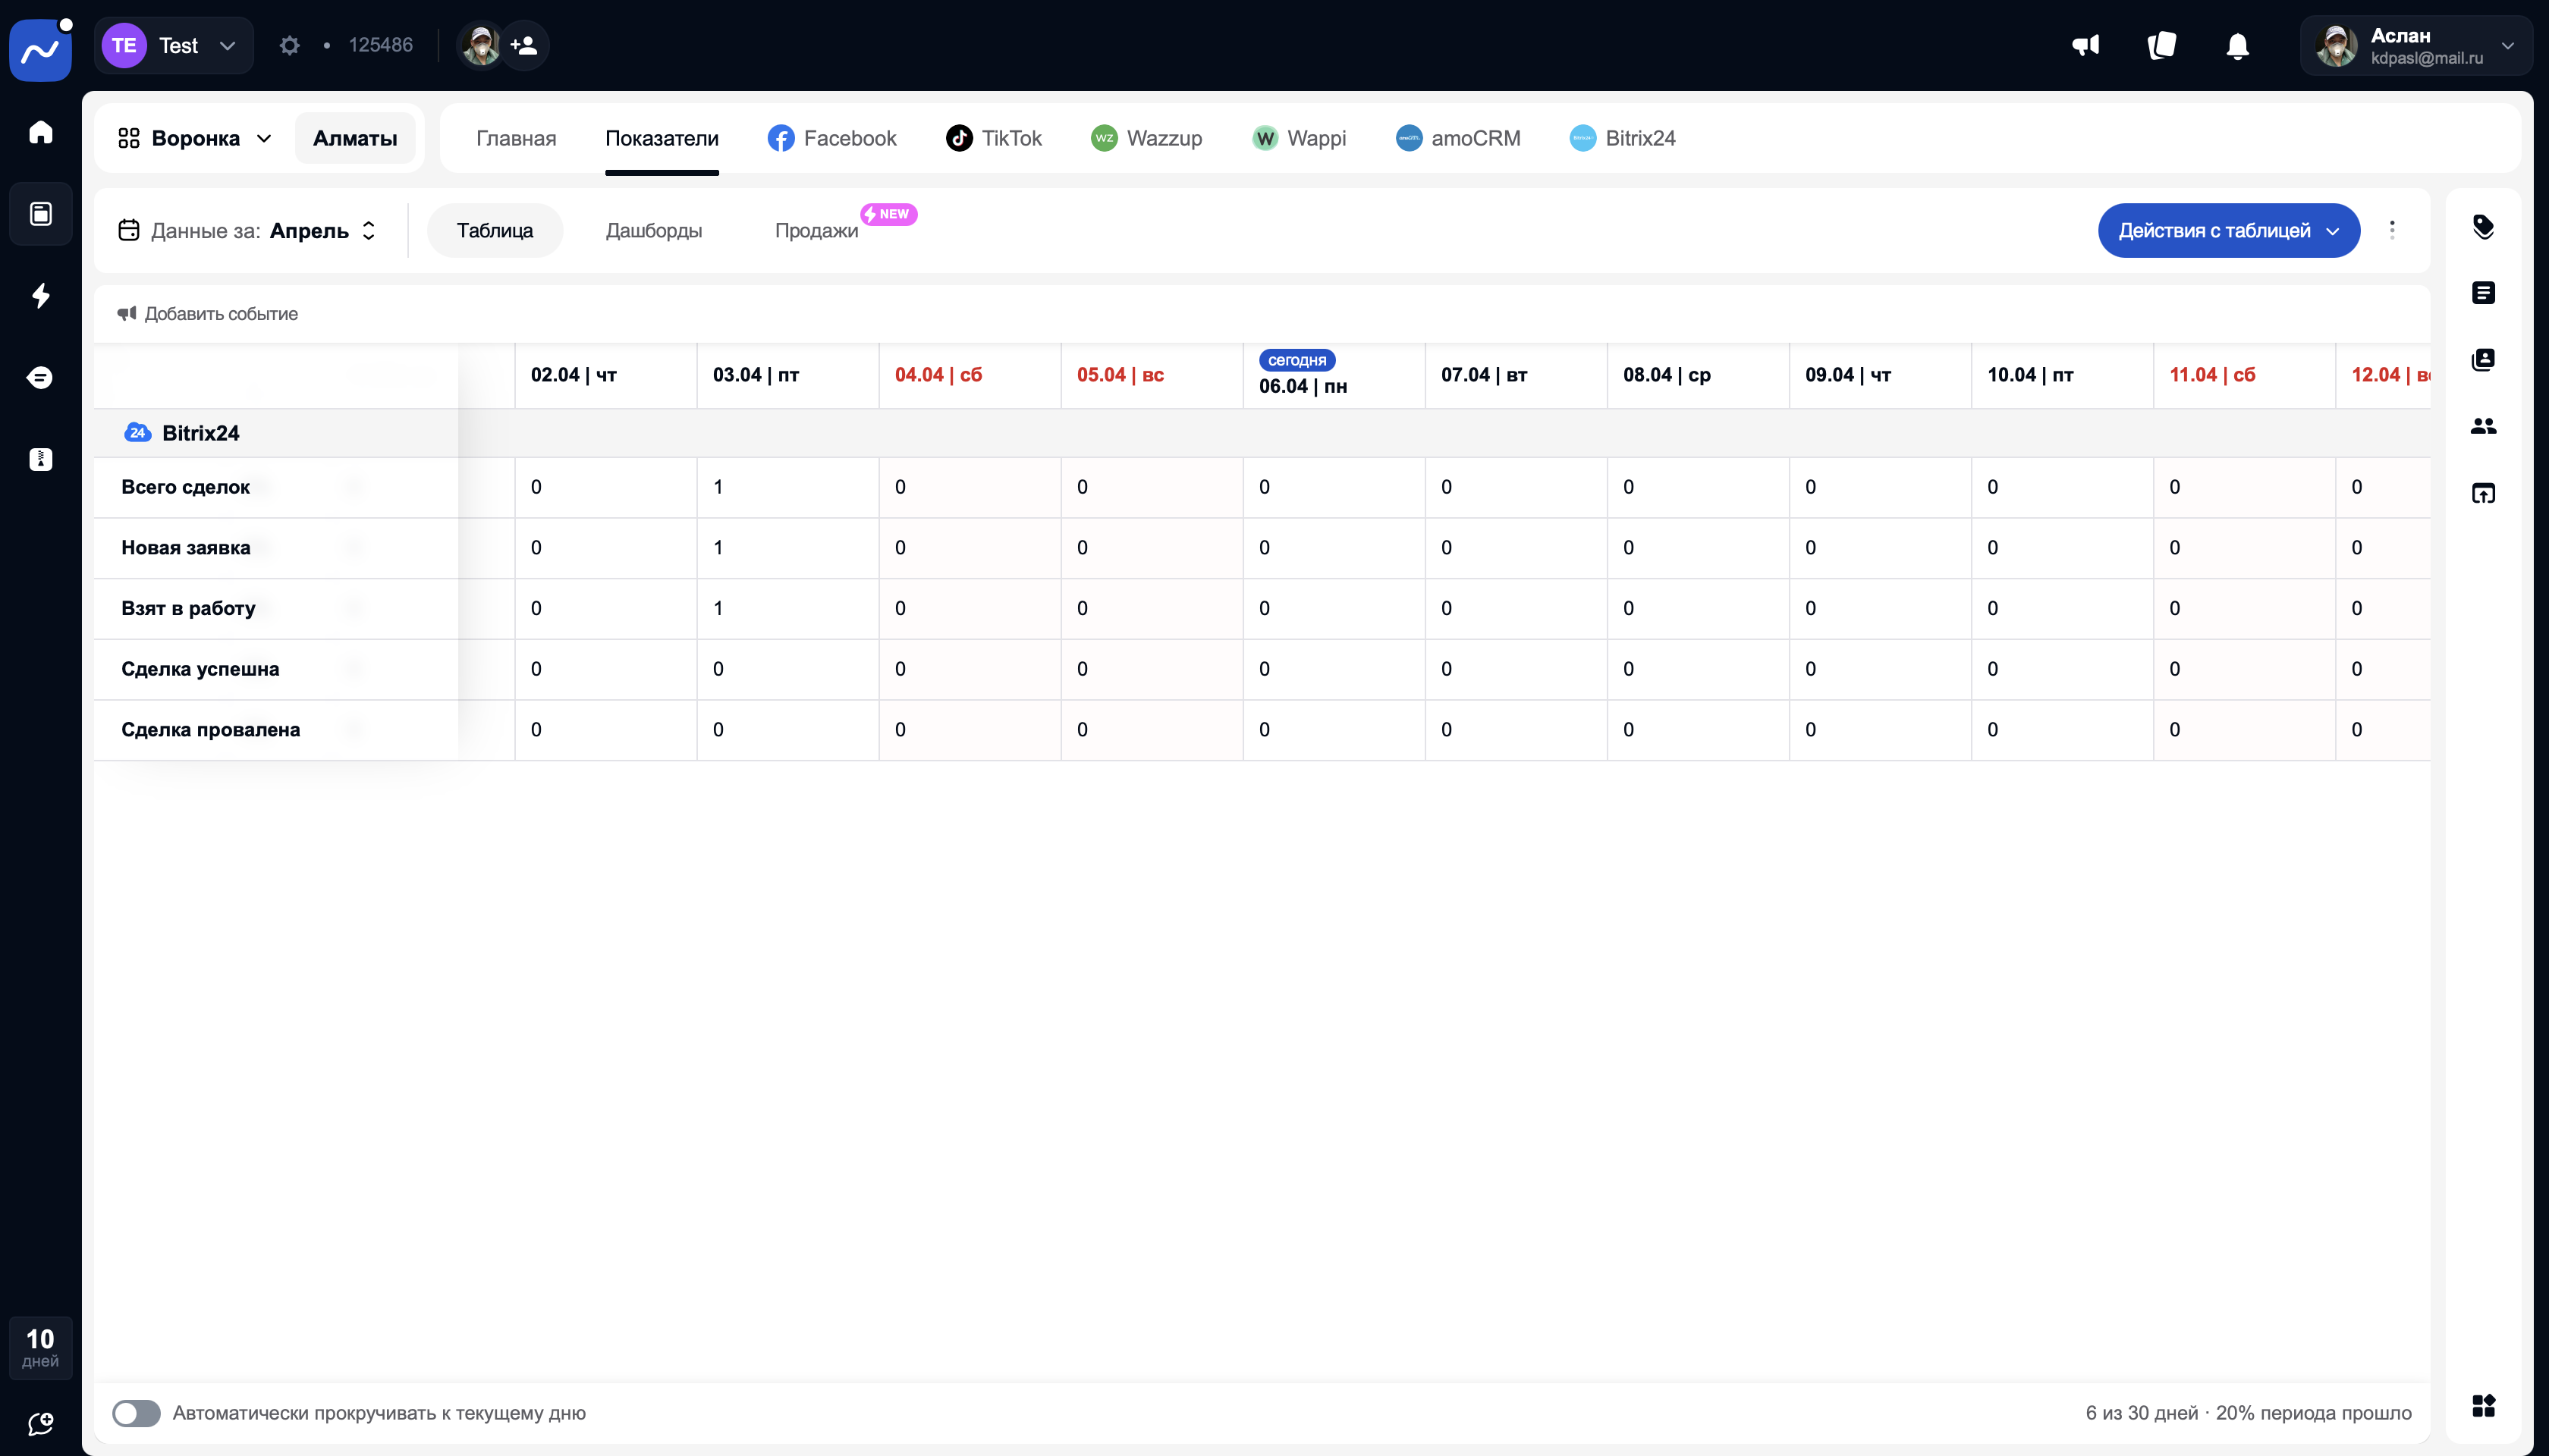Click the people group icon on right panel
The height and width of the screenshot is (1456, 2549).
tap(2483, 426)
